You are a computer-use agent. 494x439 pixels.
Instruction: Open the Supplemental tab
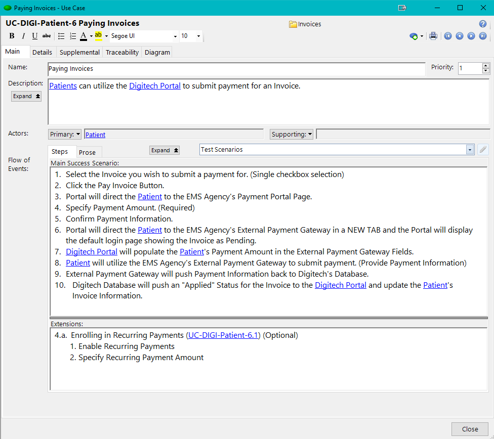click(x=79, y=52)
